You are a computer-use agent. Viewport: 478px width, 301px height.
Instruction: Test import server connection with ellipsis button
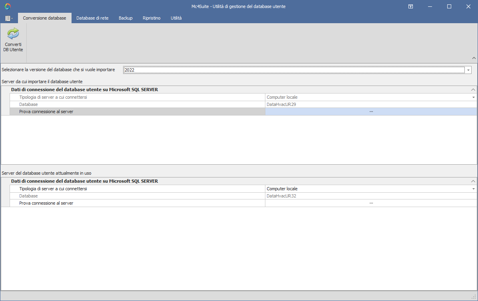tap(371, 112)
